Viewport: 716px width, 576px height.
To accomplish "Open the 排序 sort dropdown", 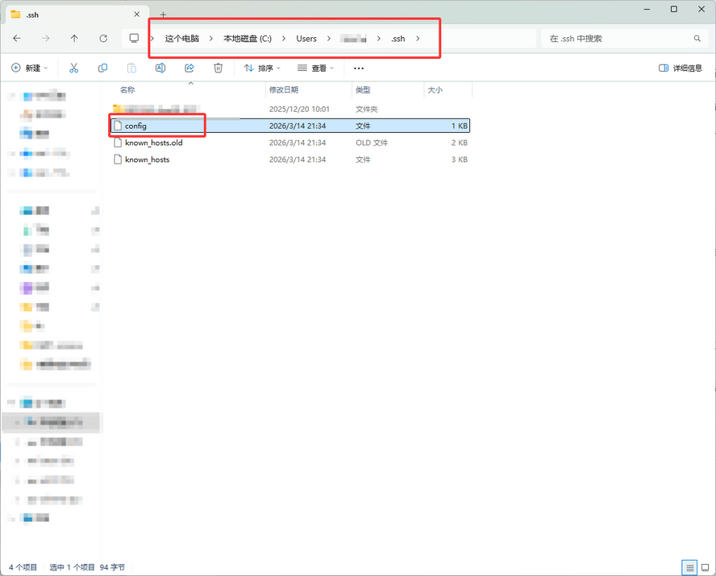I will click(x=262, y=68).
